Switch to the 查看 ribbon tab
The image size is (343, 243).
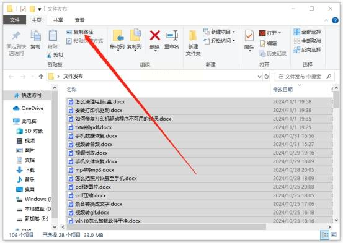point(79,20)
